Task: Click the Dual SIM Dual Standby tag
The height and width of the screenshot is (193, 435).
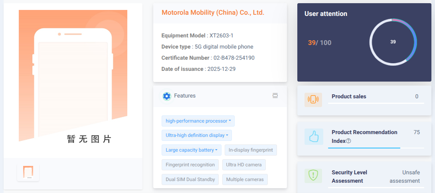Action: [190, 179]
